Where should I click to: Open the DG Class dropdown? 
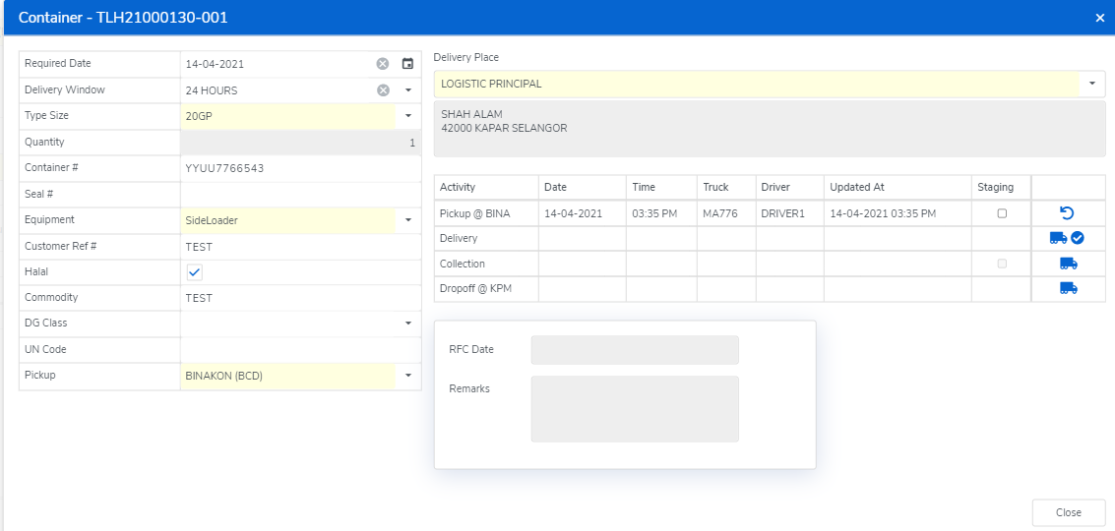click(x=408, y=324)
